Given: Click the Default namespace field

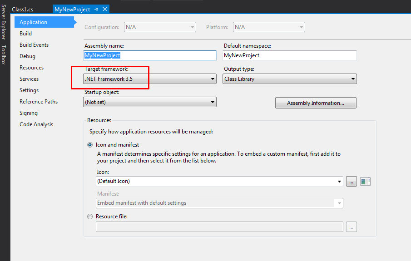Looking at the screenshot, I should point(290,55).
